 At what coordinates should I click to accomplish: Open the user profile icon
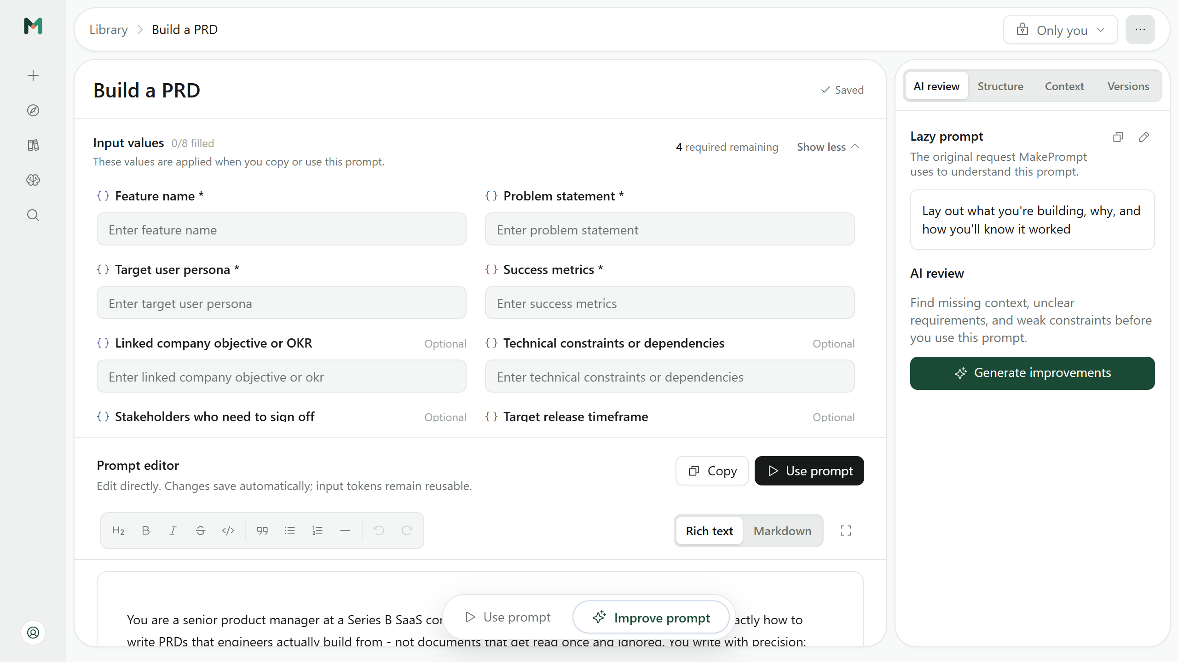(x=33, y=633)
